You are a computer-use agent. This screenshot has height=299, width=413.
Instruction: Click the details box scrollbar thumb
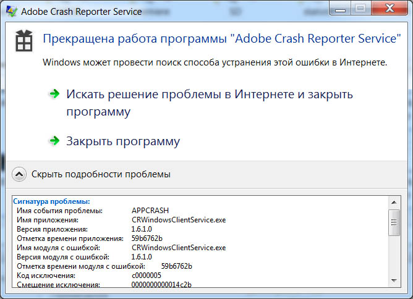click(x=394, y=222)
